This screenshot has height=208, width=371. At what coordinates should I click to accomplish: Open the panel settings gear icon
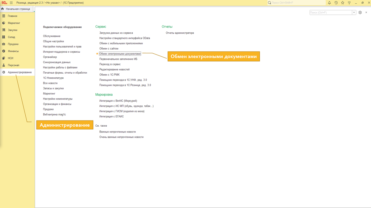pyautogui.click(x=360, y=13)
